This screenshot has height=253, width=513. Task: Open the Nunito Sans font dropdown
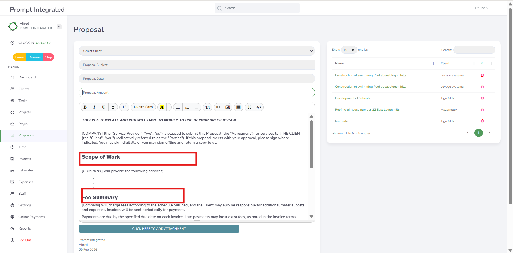point(143,107)
